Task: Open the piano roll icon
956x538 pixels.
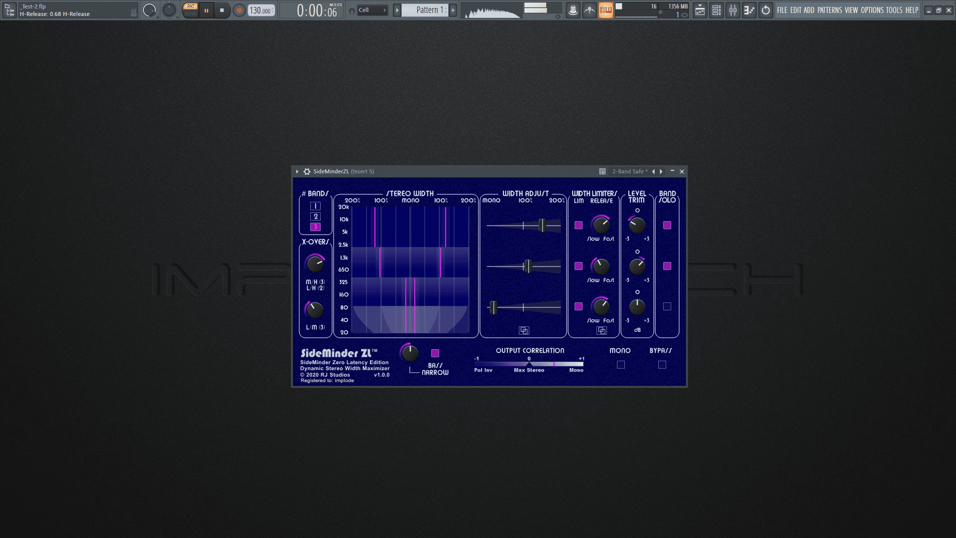Action: point(749,10)
